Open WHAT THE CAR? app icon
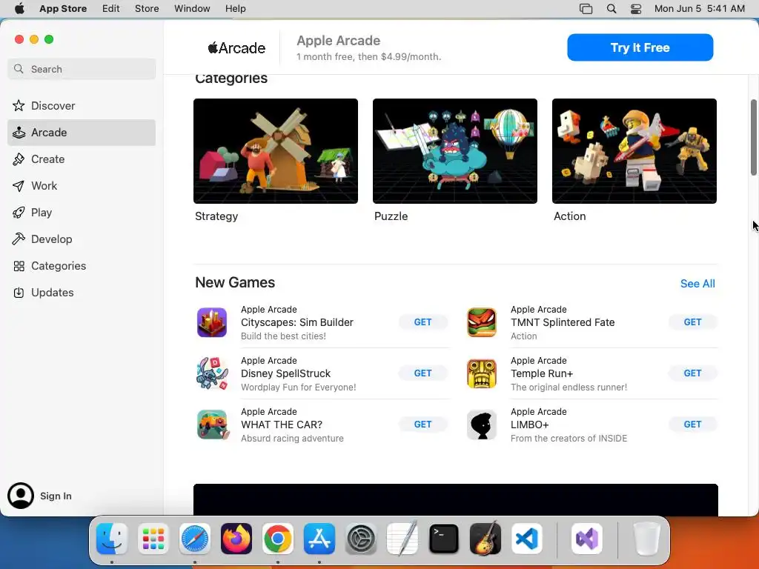 click(x=212, y=425)
